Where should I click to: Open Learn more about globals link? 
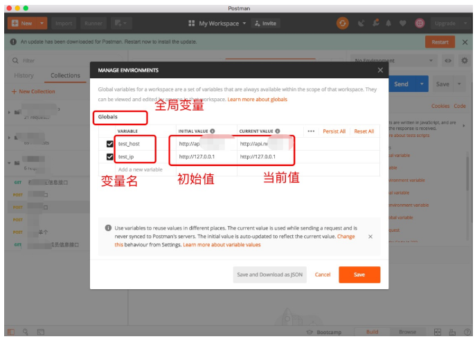tap(257, 100)
